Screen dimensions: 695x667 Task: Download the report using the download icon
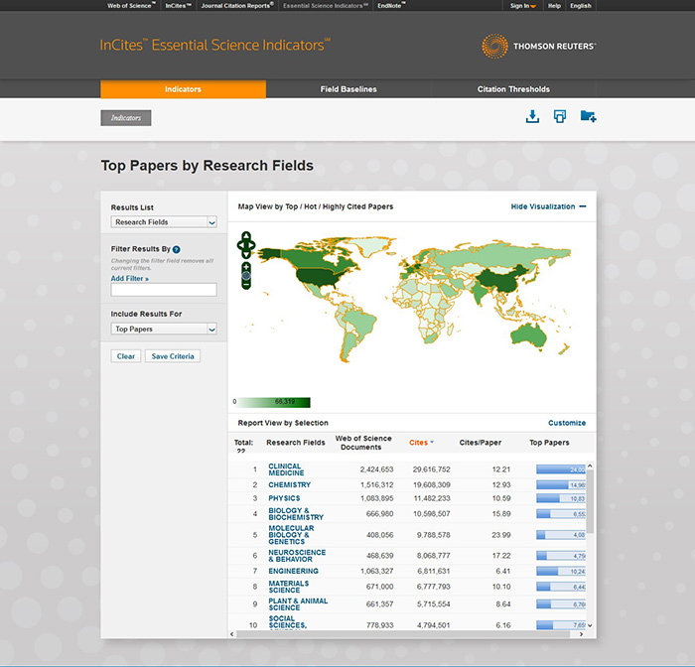pos(532,116)
